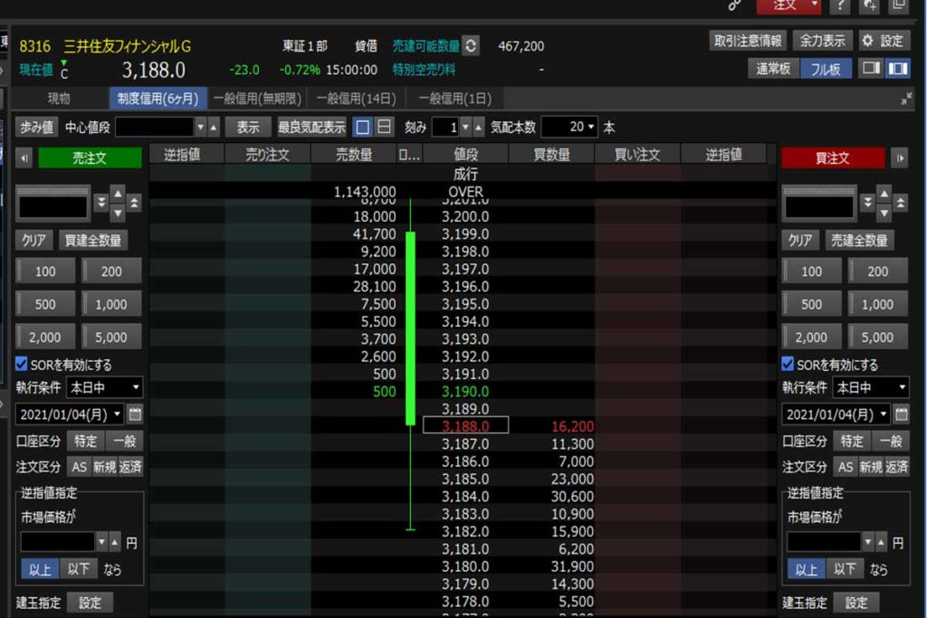Click the 取引注意情報 button
This screenshot has width=927, height=618.
(x=748, y=40)
